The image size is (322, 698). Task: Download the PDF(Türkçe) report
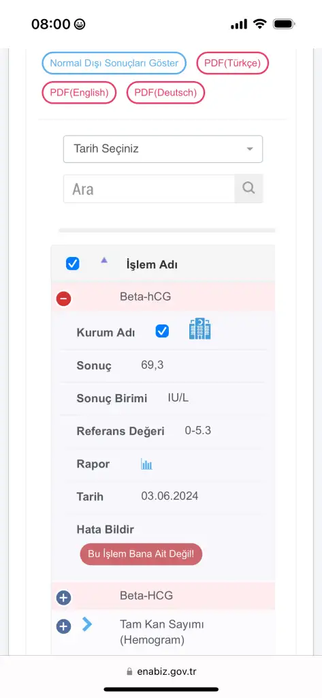click(x=233, y=63)
